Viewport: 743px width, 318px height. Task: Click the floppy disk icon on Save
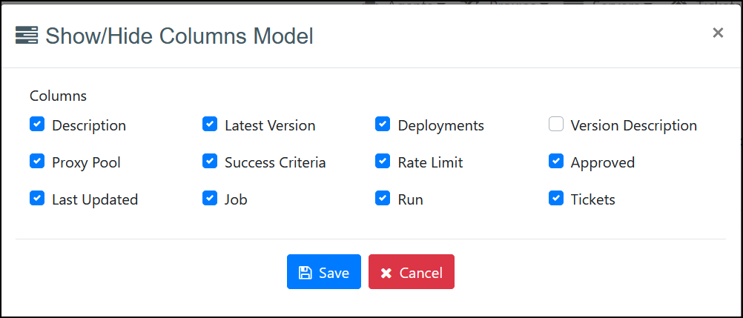[305, 273]
